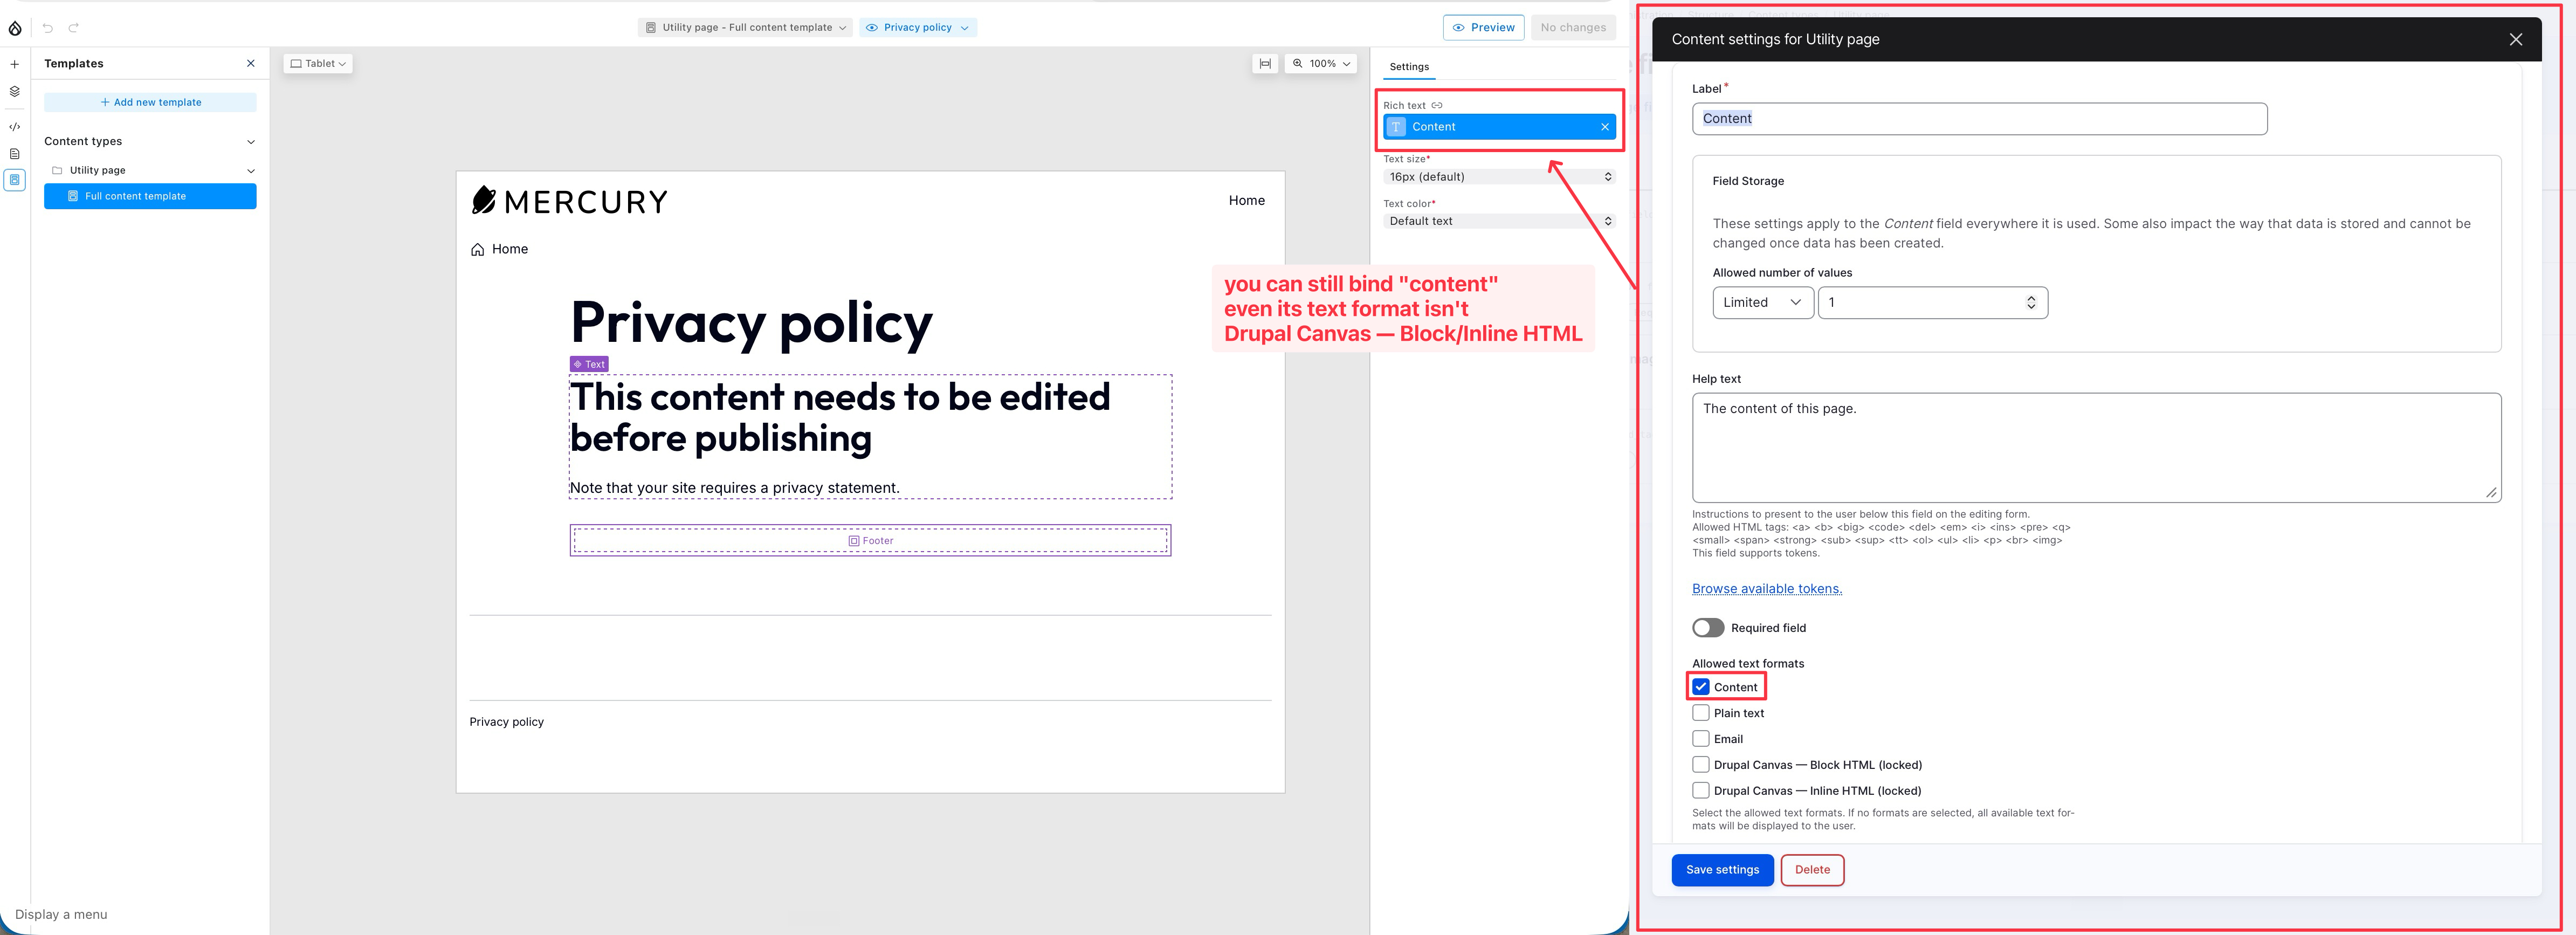Click the Save settings button

point(1722,870)
